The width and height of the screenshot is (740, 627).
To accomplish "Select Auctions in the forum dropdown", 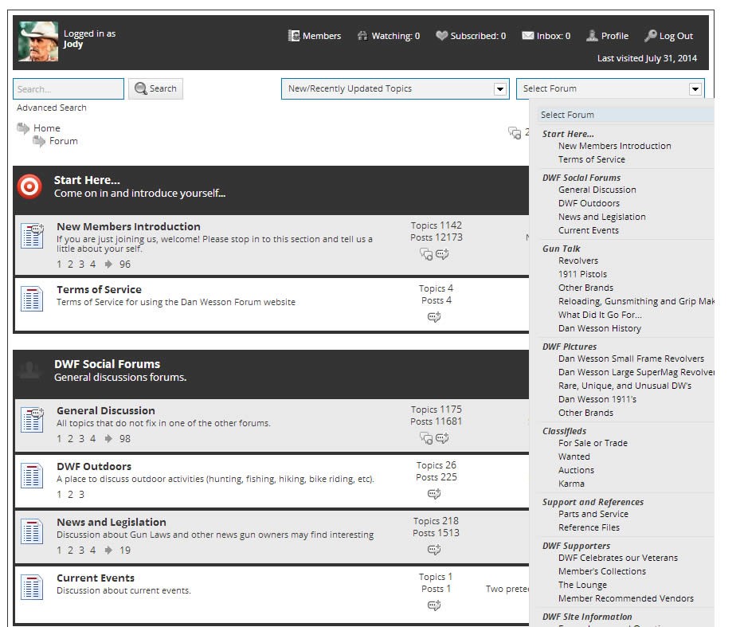I will [x=576, y=470].
